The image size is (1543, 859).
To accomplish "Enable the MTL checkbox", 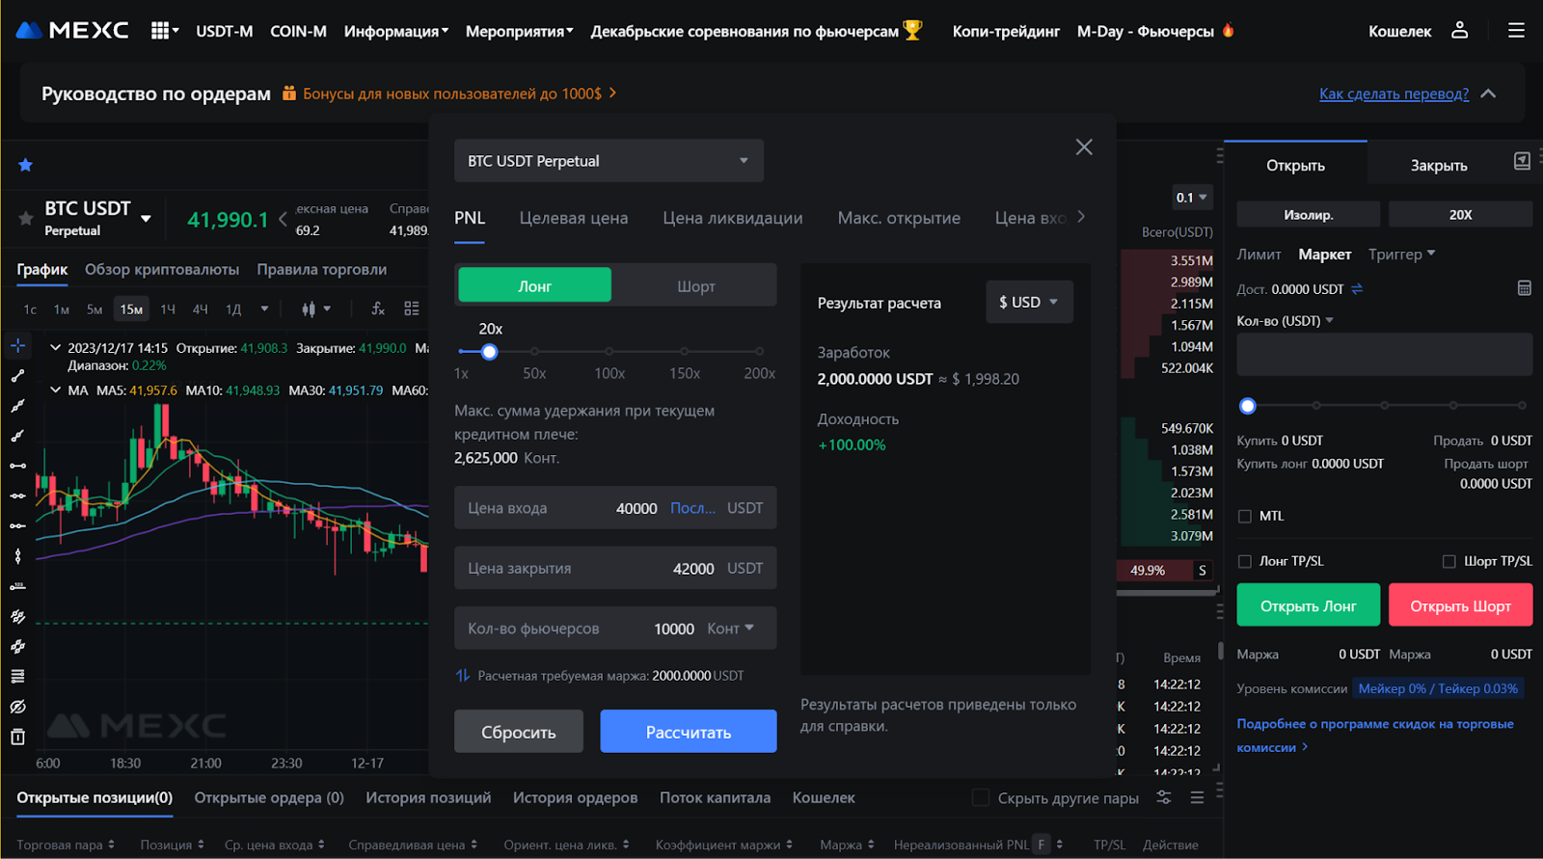I will tap(1245, 517).
